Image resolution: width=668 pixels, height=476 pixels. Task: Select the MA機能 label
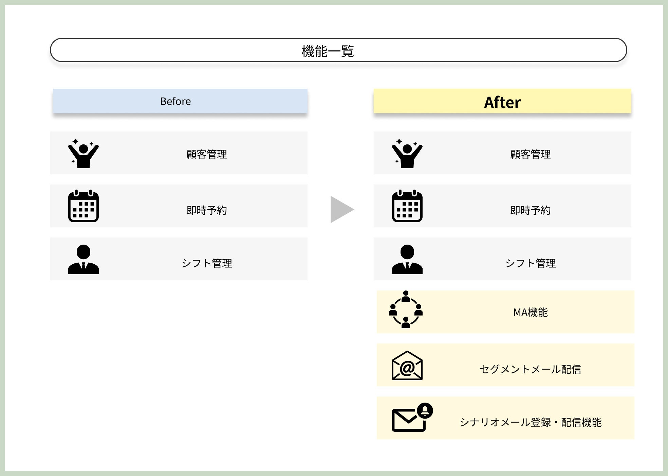530,312
